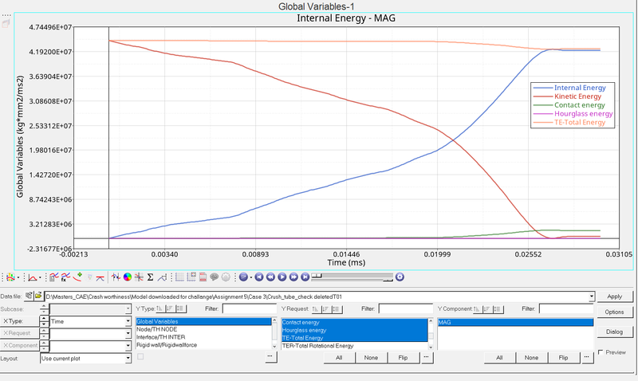The image size is (638, 381).
Task: Click the open data file folder icon
Action: click(37, 296)
